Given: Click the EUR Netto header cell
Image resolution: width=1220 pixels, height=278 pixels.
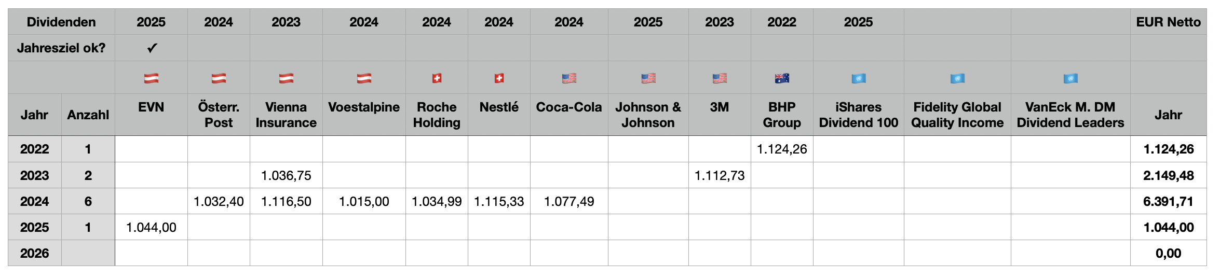Looking at the screenshot, I should (x=1168, y=22).
